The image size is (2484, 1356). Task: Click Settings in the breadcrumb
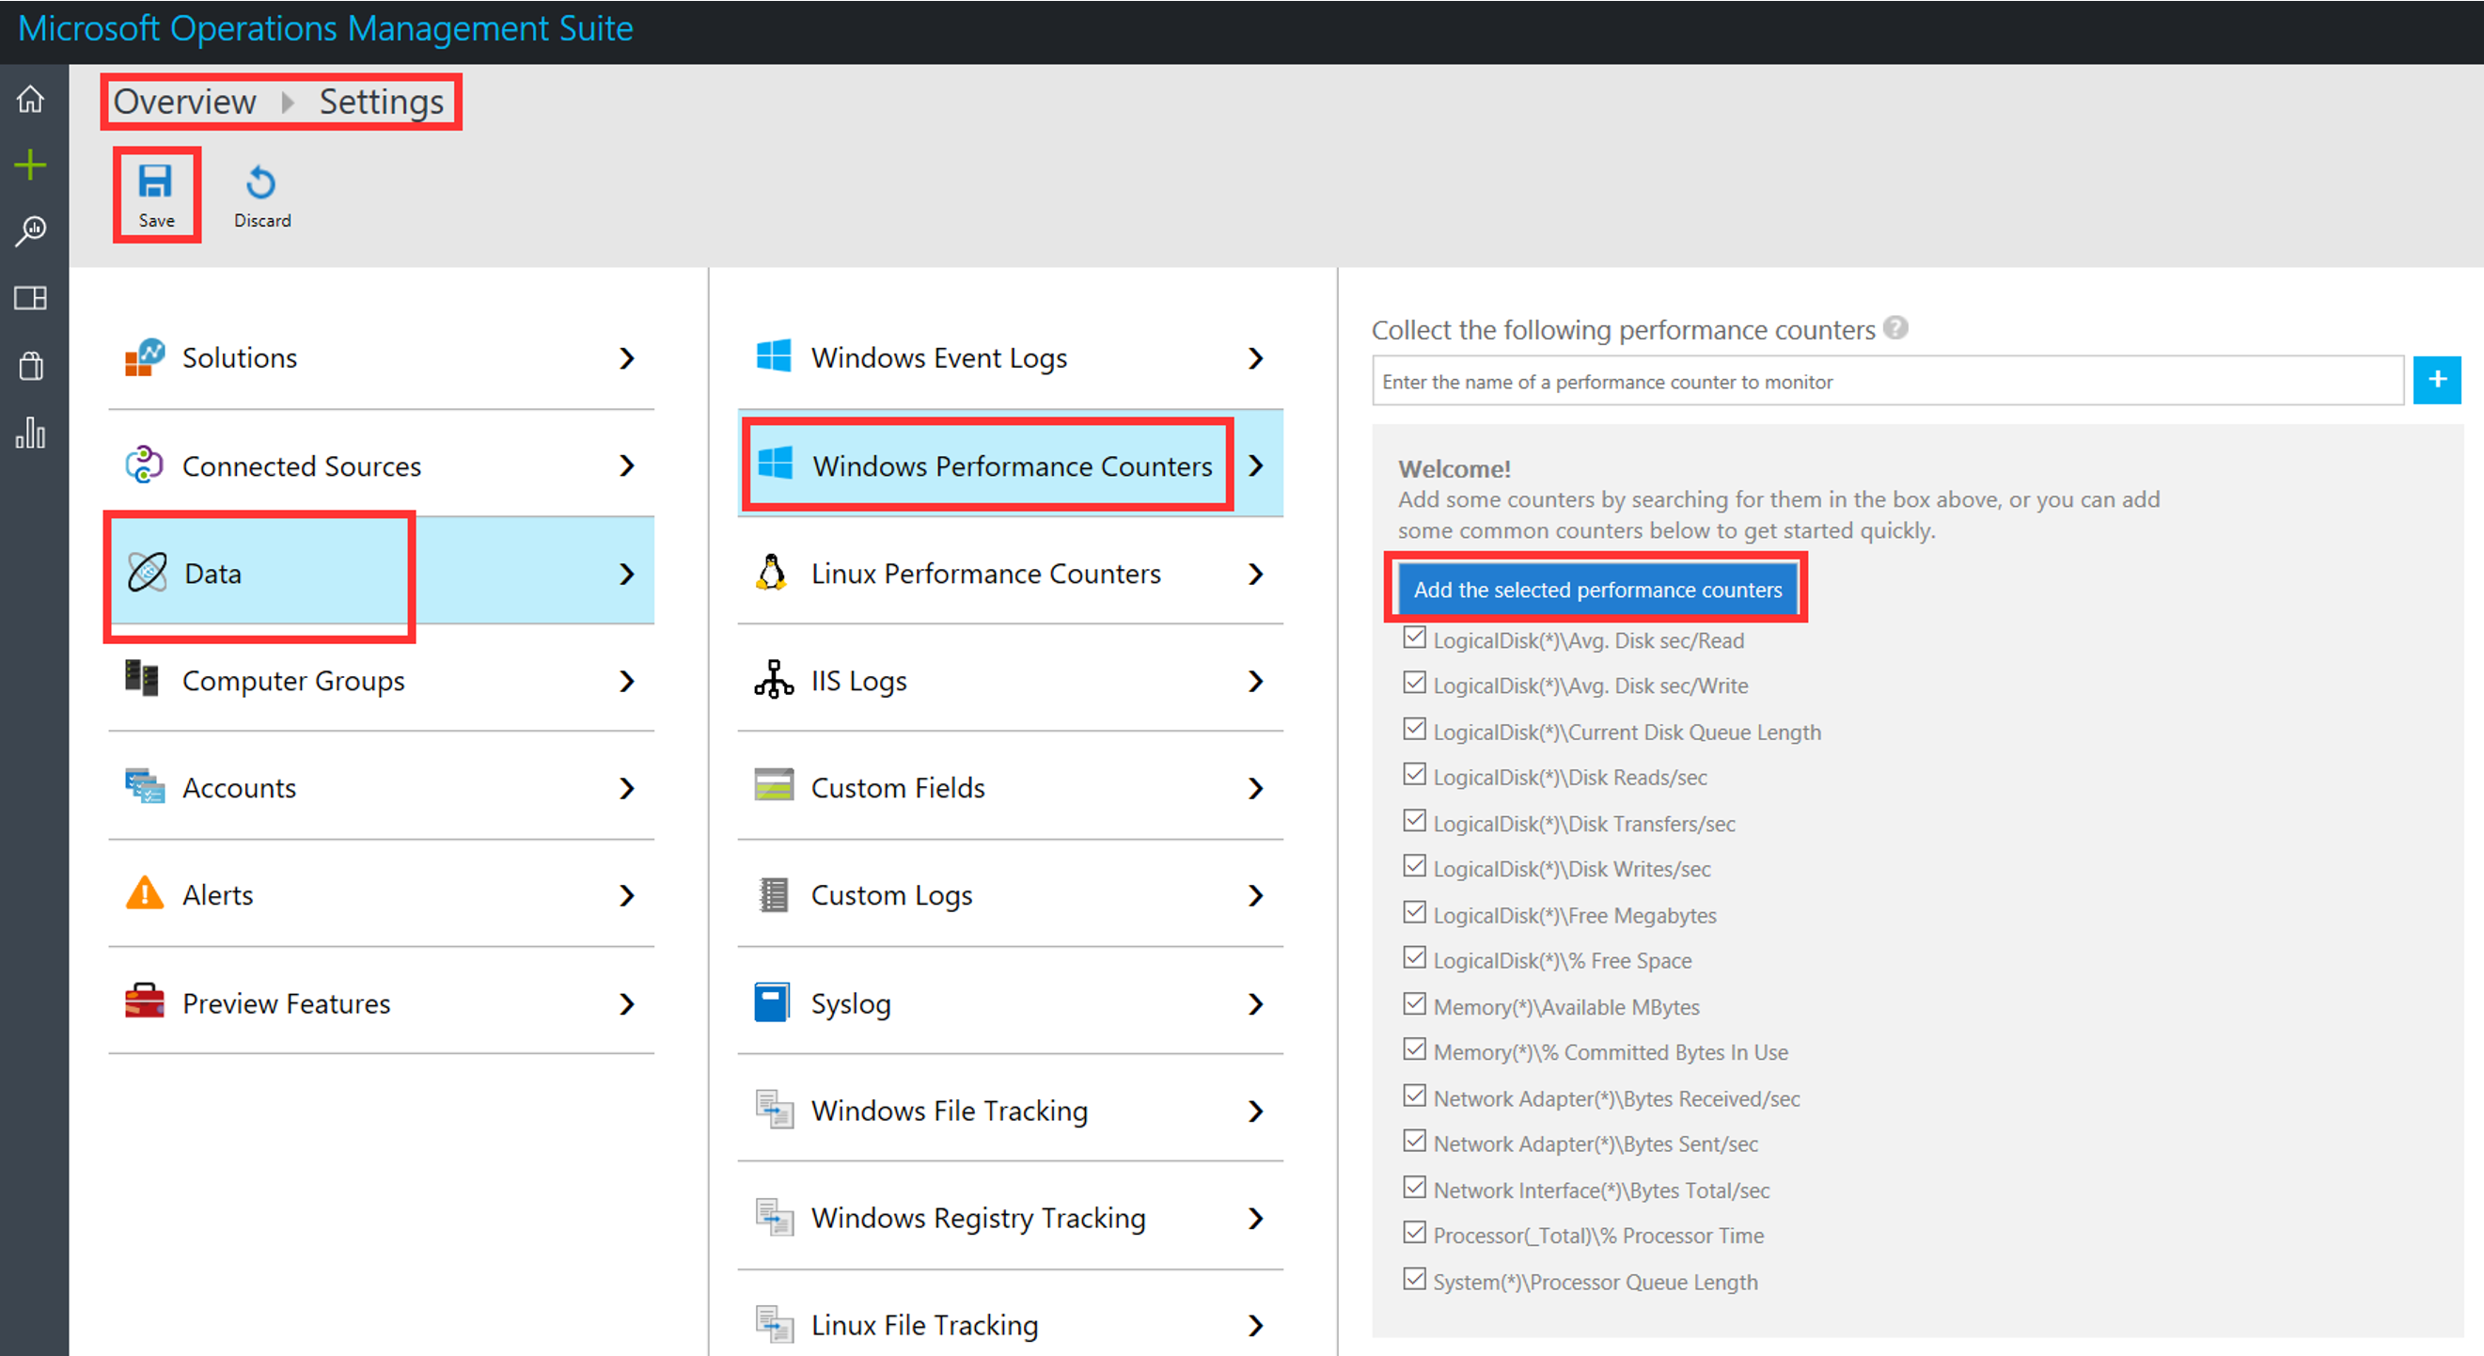[x=382, y=102]
